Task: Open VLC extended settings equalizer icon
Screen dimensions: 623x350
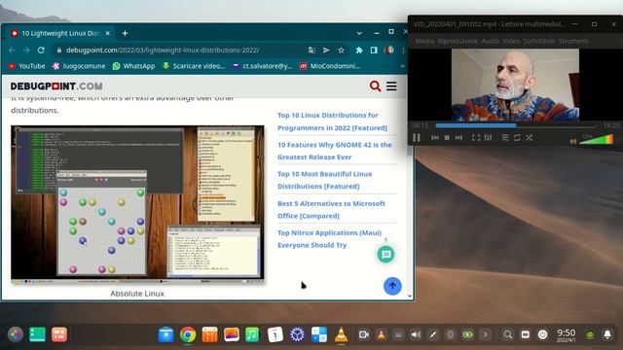Action: pos(488,138)
